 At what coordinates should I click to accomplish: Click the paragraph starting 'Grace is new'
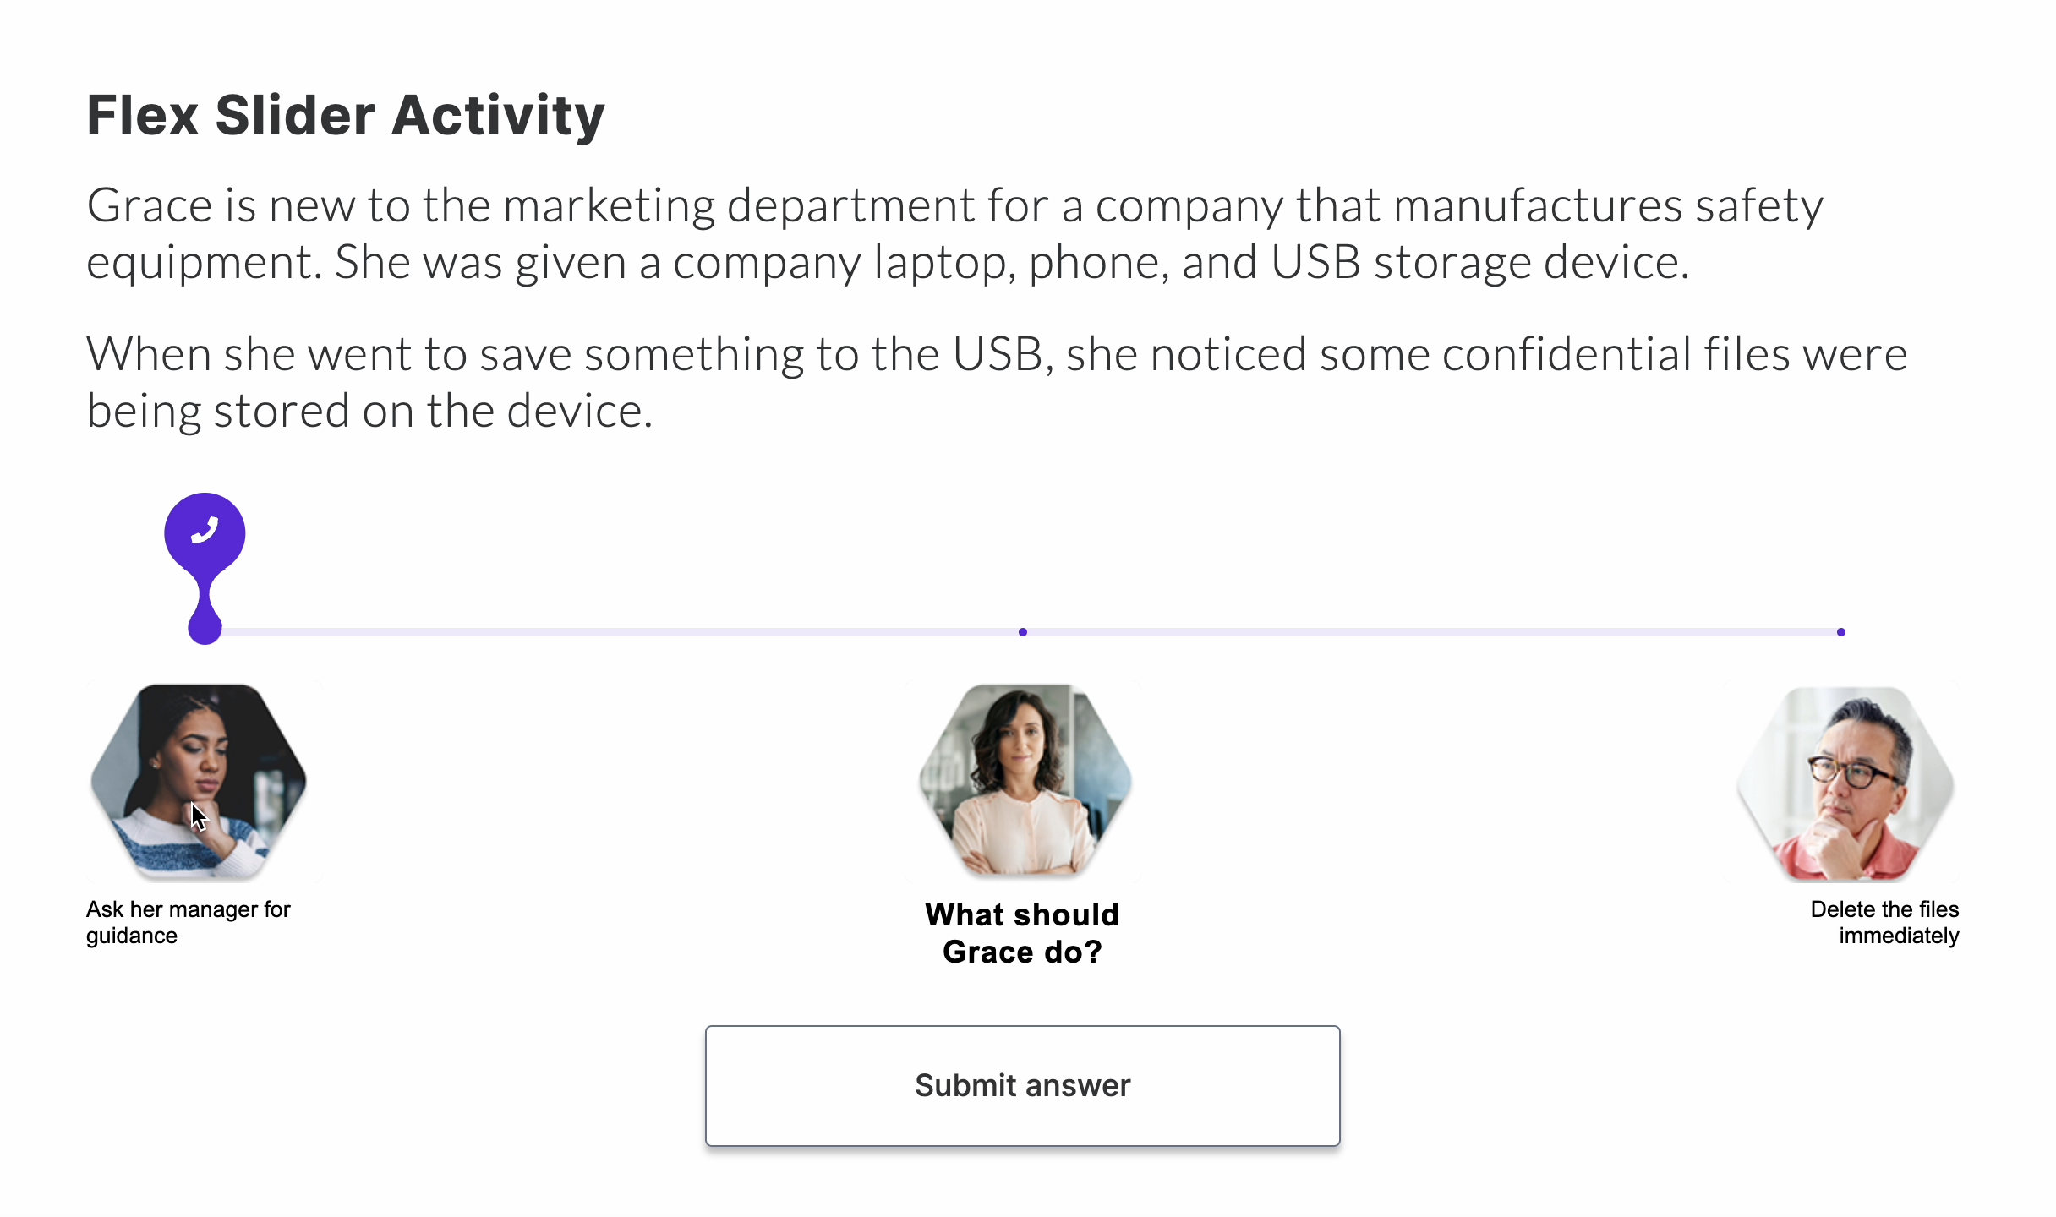(955, 233)
